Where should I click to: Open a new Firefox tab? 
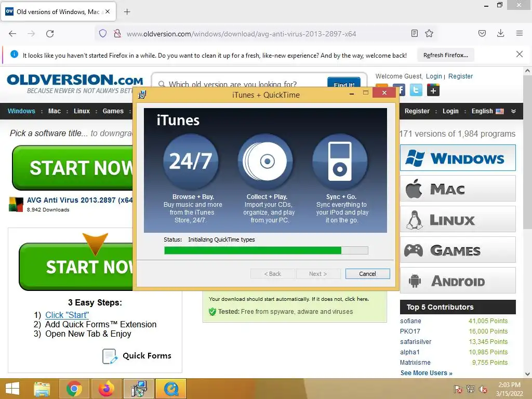[x=127, y=12]
